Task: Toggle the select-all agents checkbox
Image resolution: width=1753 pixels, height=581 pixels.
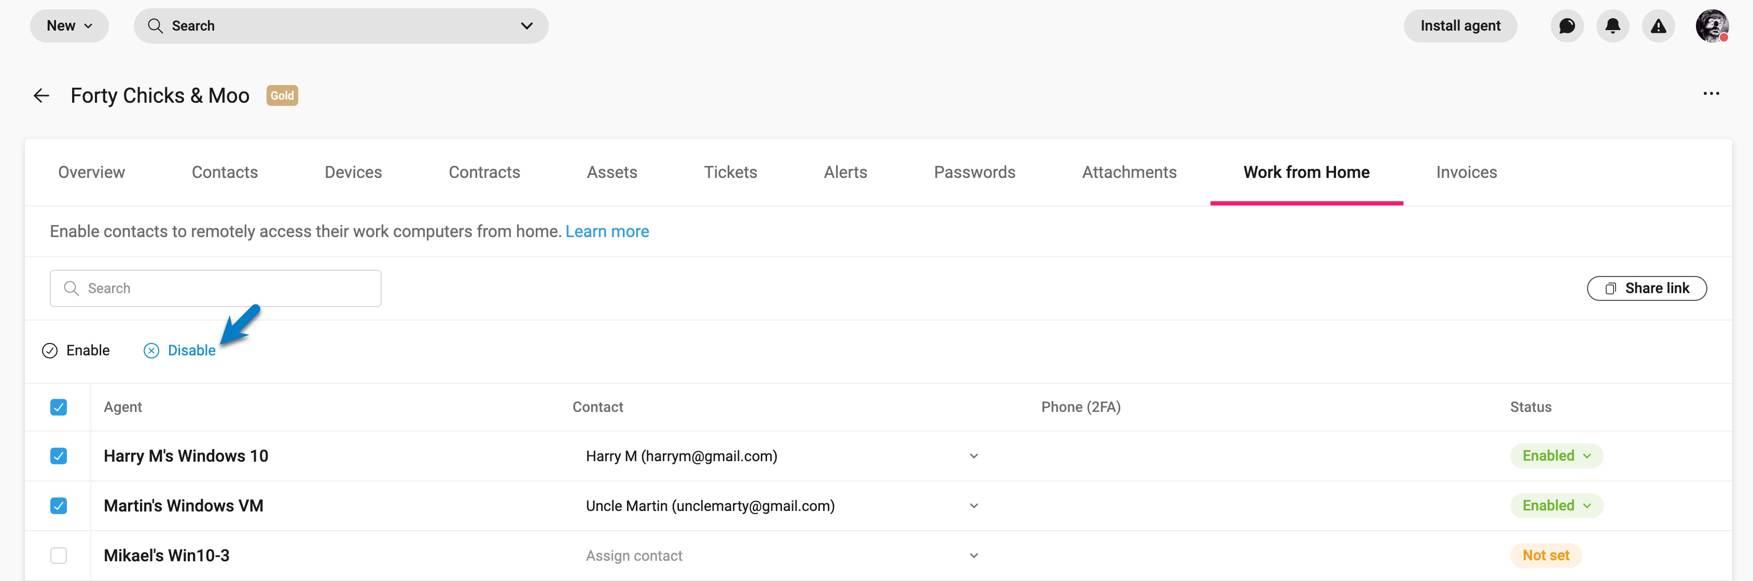Action: point(59,407)
